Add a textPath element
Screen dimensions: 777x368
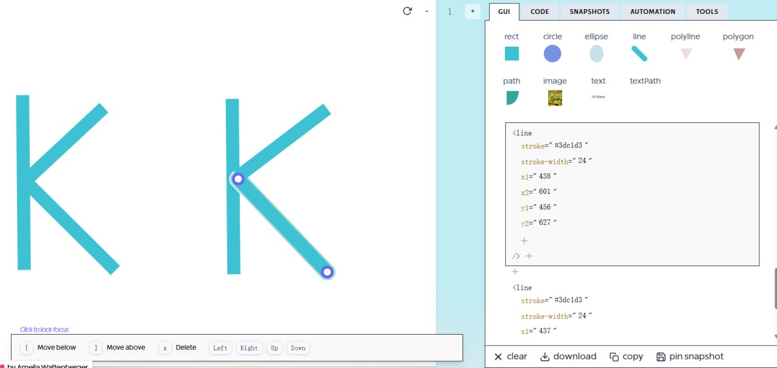click(x=645, y=81)
